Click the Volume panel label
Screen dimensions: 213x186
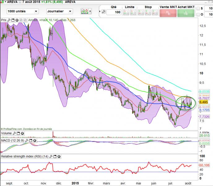coord(7,133)
